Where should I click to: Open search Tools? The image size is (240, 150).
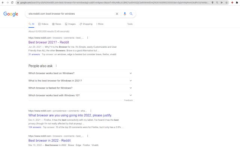point(130,24)
